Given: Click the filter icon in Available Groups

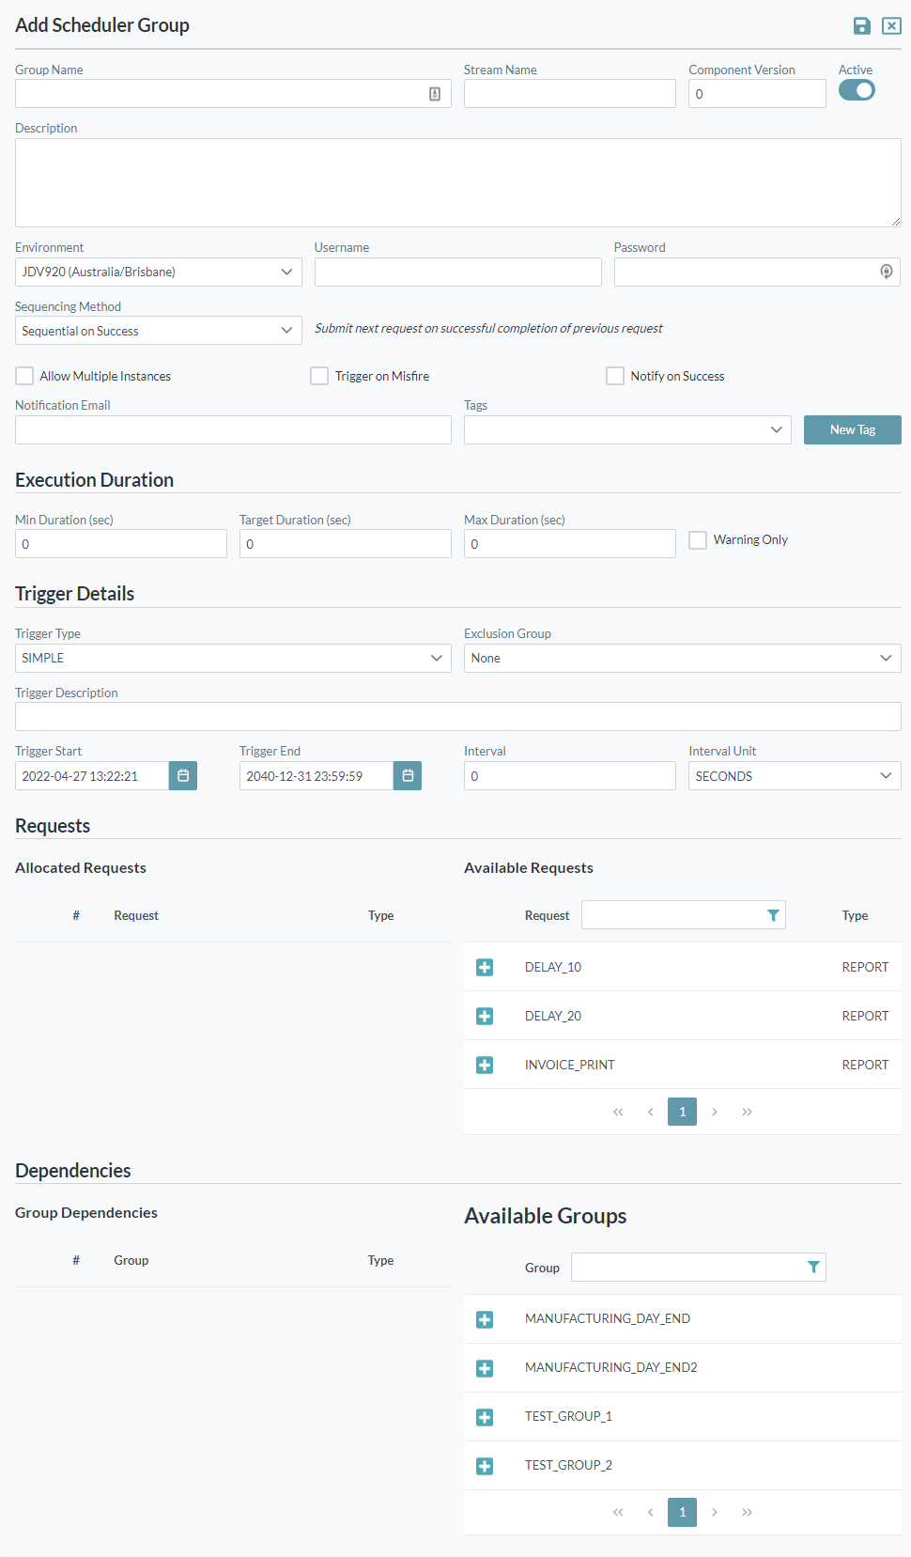Looking at the screenshot, I should pos(813,1268).
